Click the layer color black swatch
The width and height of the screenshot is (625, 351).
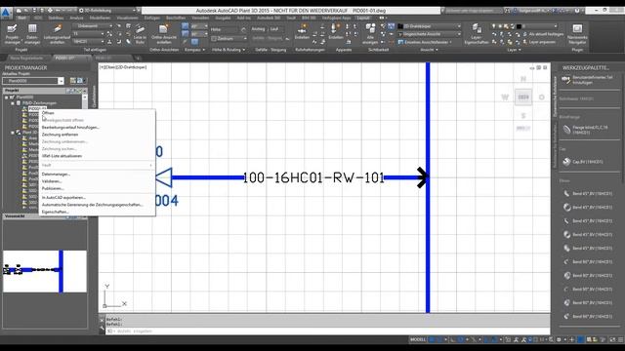[519, 26]
